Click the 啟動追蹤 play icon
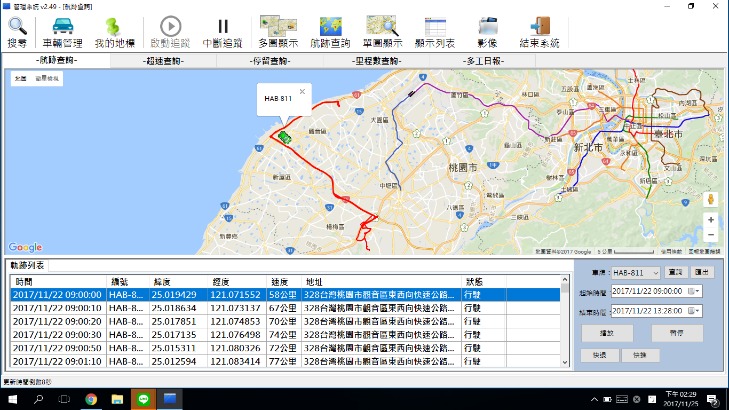729x410 pixels. (170, 26)
